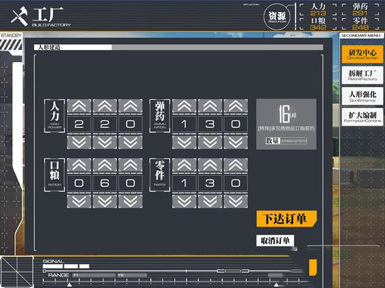385x288 pixels.
Task: Click the 取消订单 cancel order button
Action: pyautogui.click(x=276, y=240)
